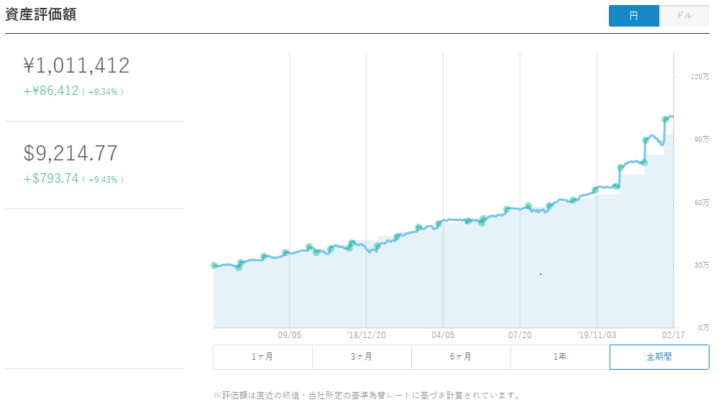Click the $9,214.77 dollar valuation
The height and width of the screenshot is (410, 721).
pyautogui.click(x=70, y=153)
